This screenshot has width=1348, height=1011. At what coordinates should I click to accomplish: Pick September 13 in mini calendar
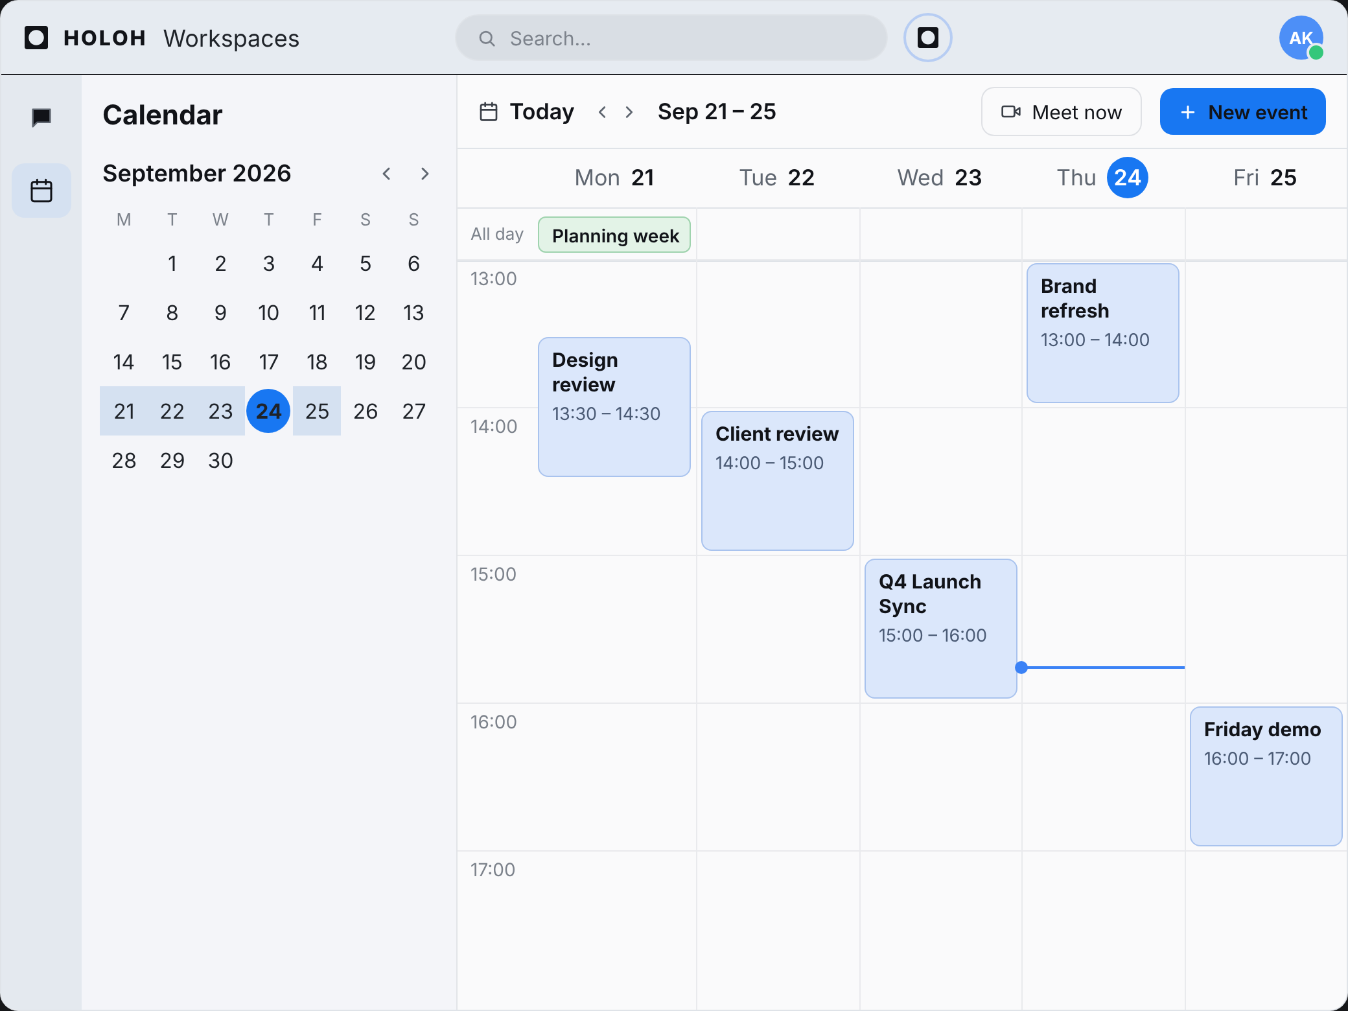413,312
